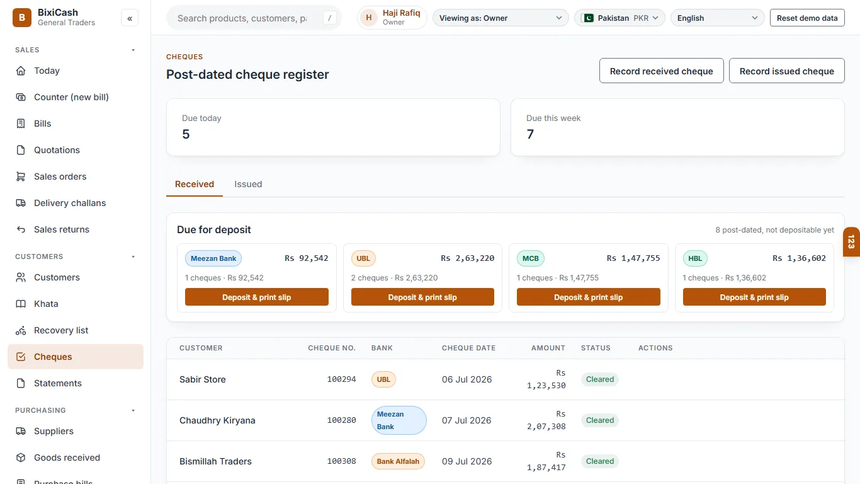
Task: Expand the English language dropdown
Action: (718, 18)
